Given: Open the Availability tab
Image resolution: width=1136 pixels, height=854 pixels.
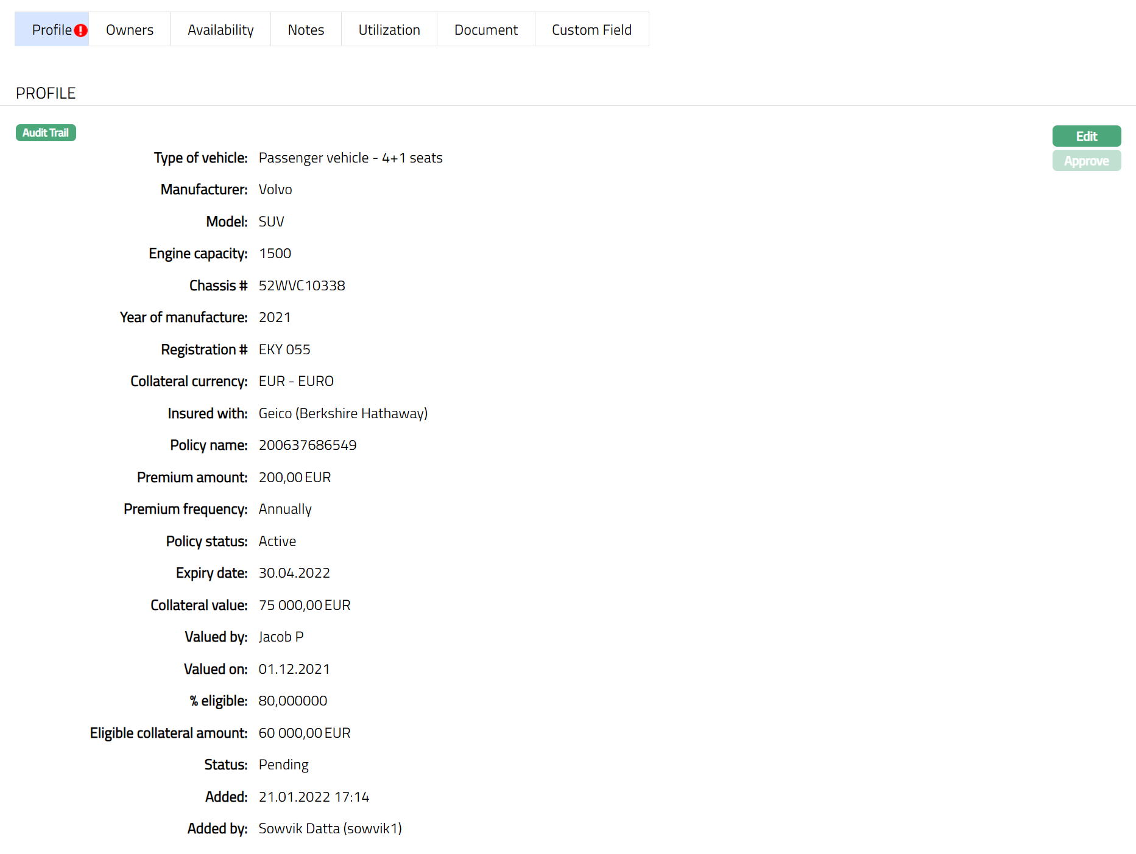Looking at the screenshot, I should point(220,30).
